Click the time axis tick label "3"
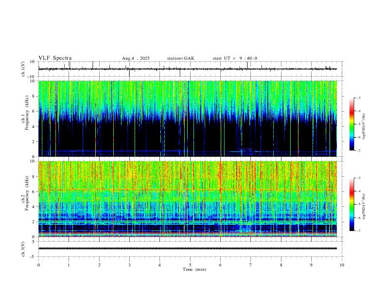 coord(129,265)
